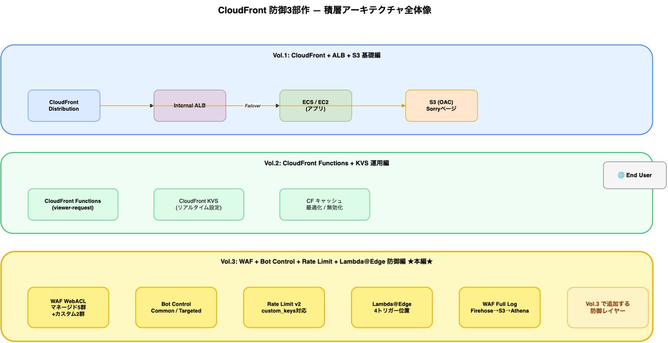The image size is (668, 343).
Task: Click the CloudFront KVS (リアルタイム設定) node
Action: point(199,204)
